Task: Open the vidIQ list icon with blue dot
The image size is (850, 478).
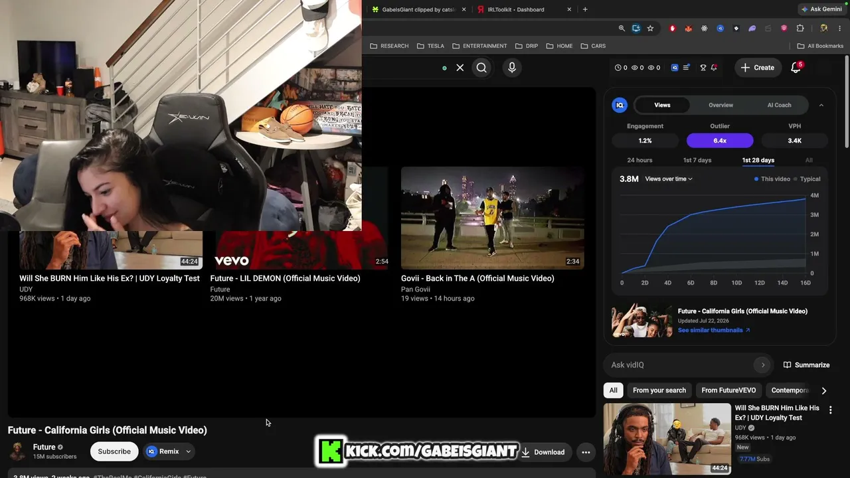Action: 687,67
